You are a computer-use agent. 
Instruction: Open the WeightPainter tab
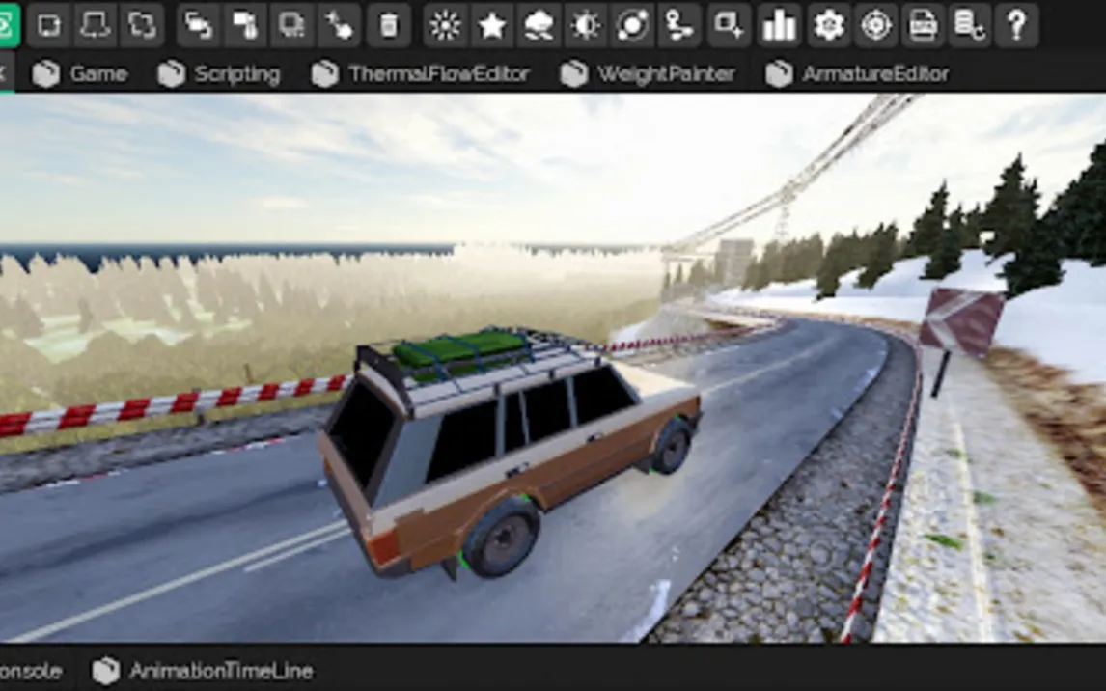pos(648,74)
